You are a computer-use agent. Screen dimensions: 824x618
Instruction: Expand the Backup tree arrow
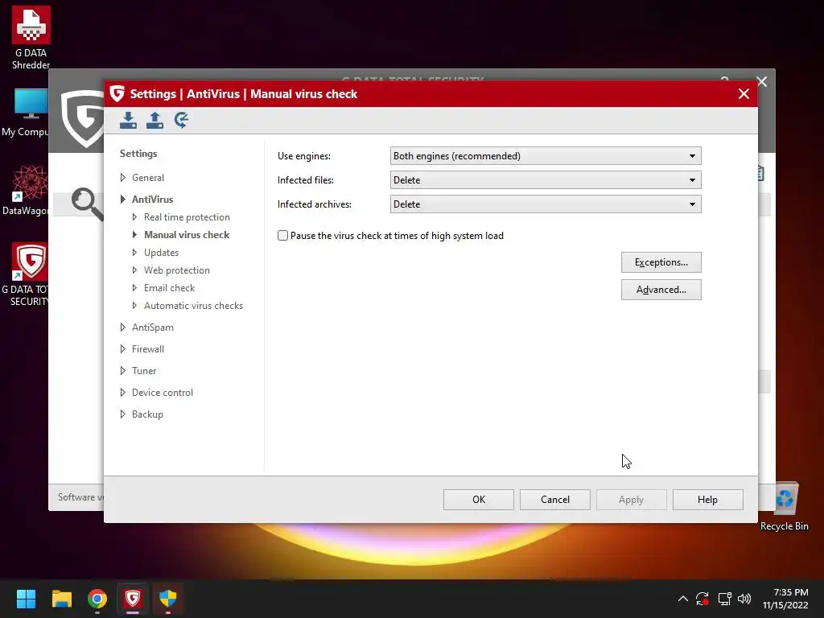122,414
